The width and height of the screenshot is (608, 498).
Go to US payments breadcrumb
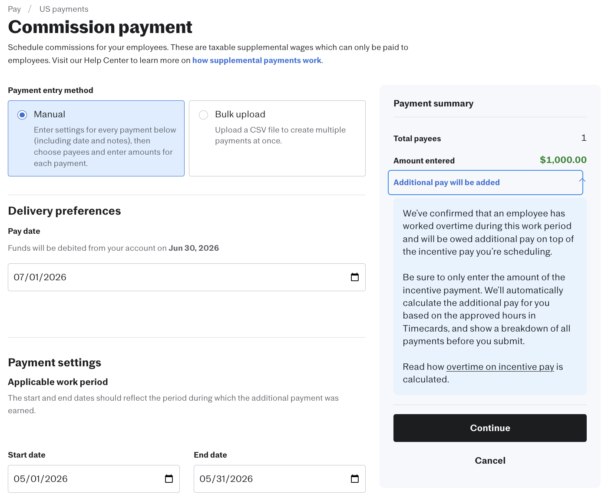[x=64, y=9]
